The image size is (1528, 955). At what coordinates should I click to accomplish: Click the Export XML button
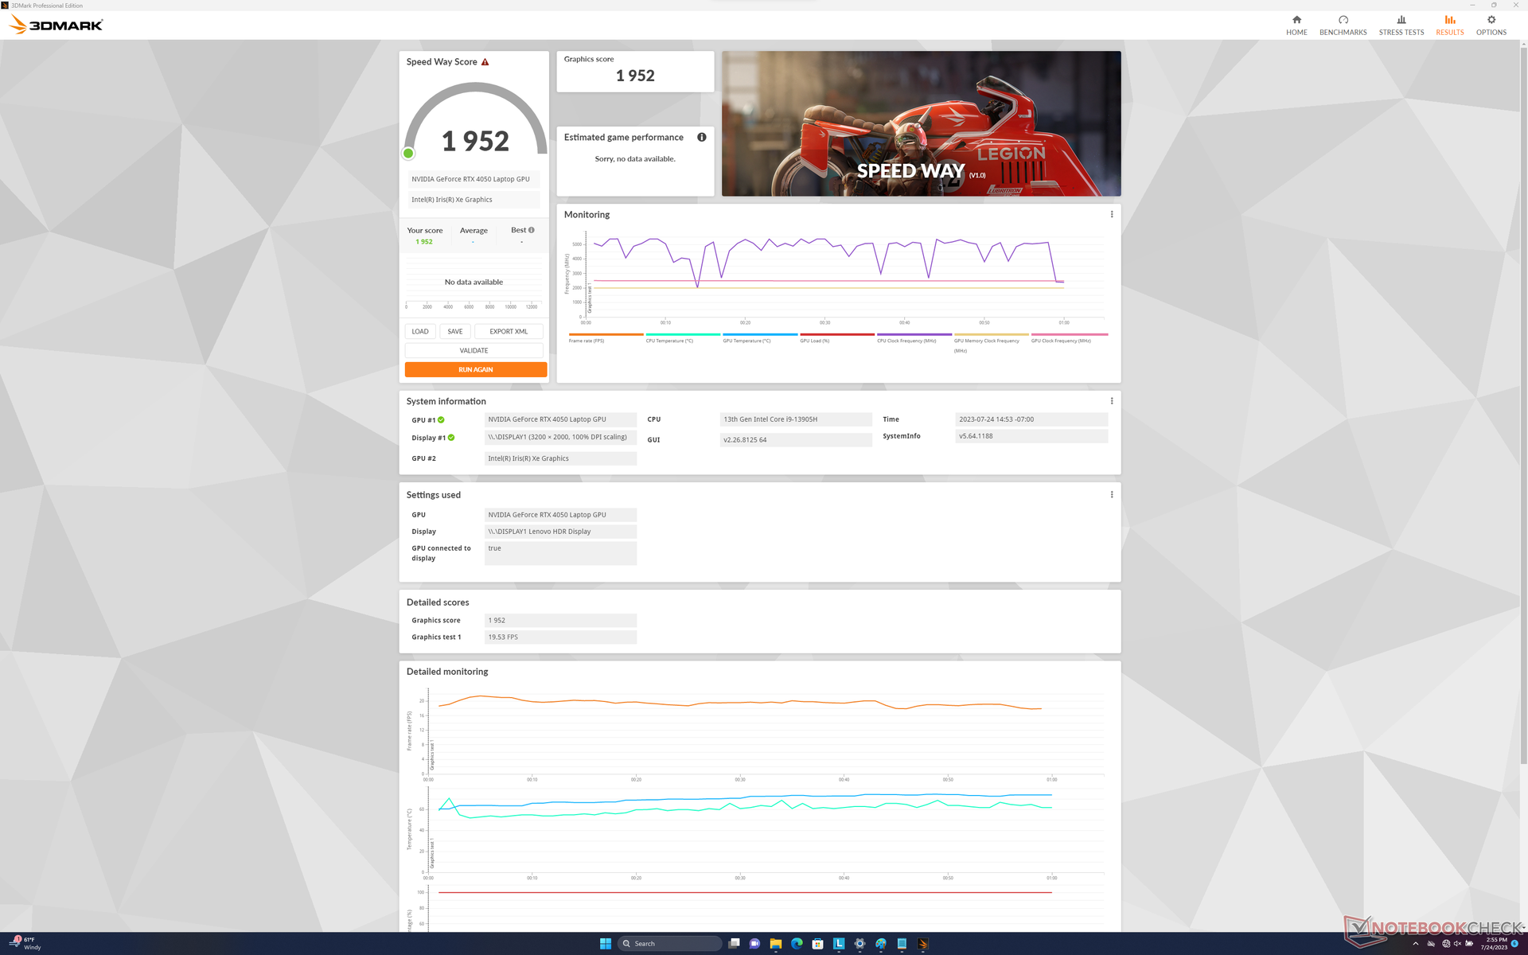509,332
